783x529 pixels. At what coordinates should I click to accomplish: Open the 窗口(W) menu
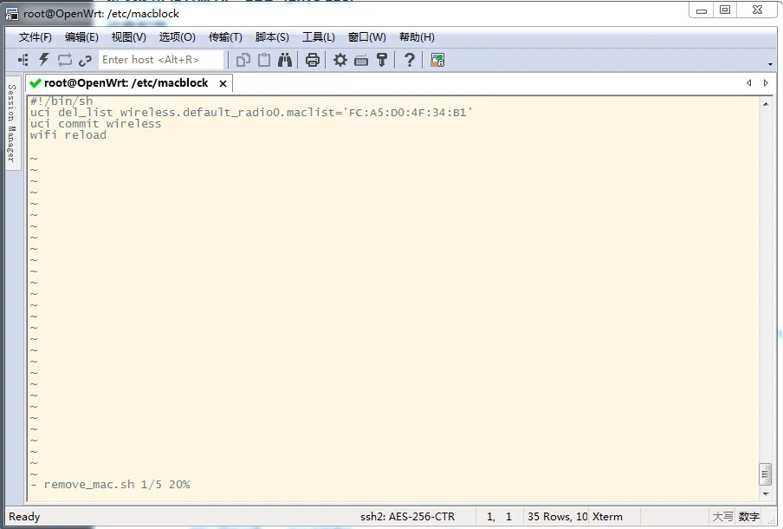pos(367,37)
